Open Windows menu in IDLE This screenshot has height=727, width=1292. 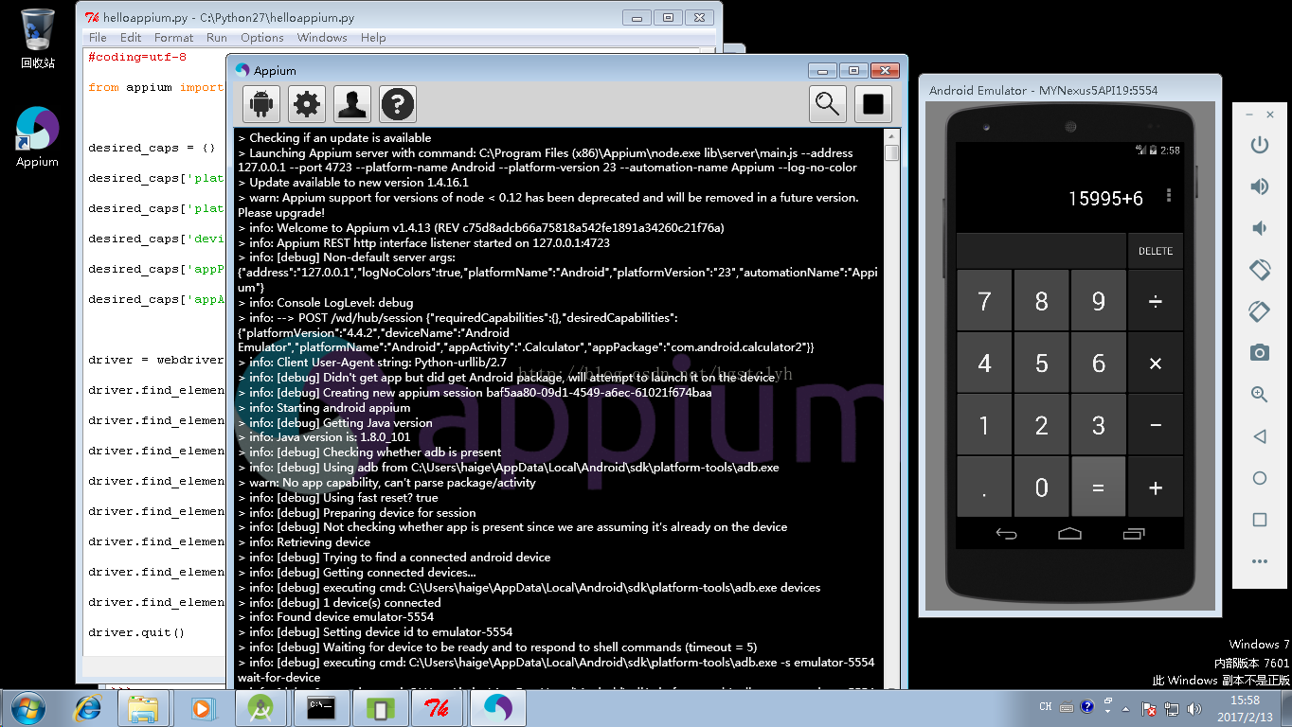(x=322, y=37)
